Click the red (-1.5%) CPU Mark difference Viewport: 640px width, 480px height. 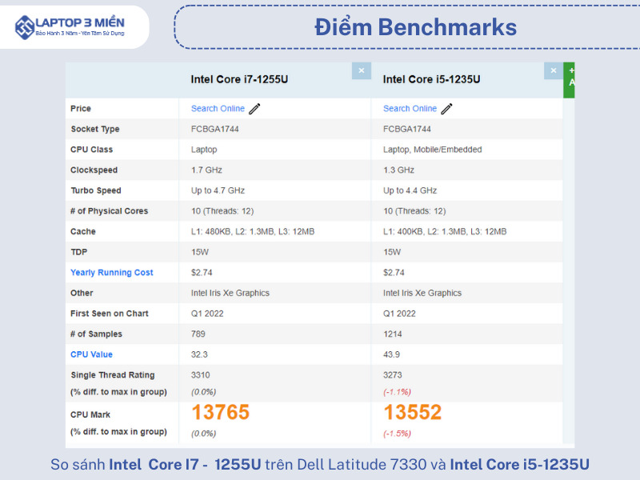[x=398, y=433]
